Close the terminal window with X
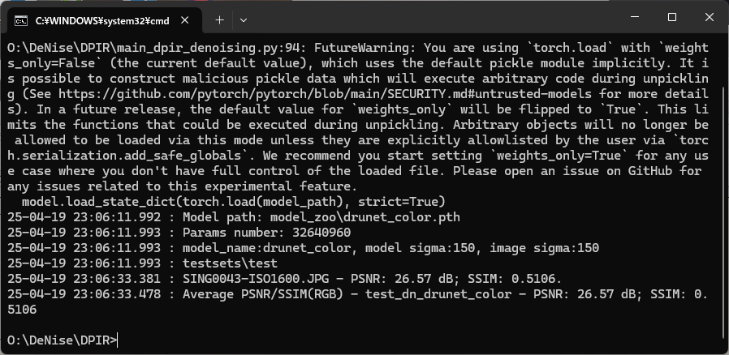Screen dimensions: 729x355 coord(709,17)
